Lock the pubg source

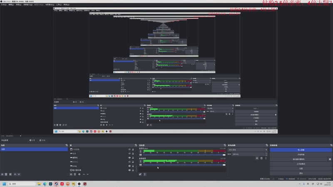click(133, 166)
